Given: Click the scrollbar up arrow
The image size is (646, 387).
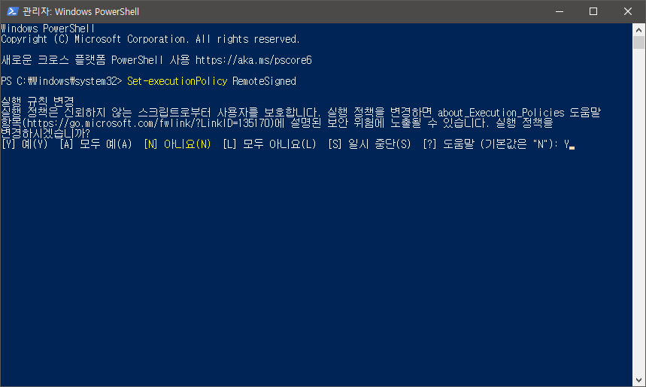Looking at the screenshot, I should tap(638, 29).
